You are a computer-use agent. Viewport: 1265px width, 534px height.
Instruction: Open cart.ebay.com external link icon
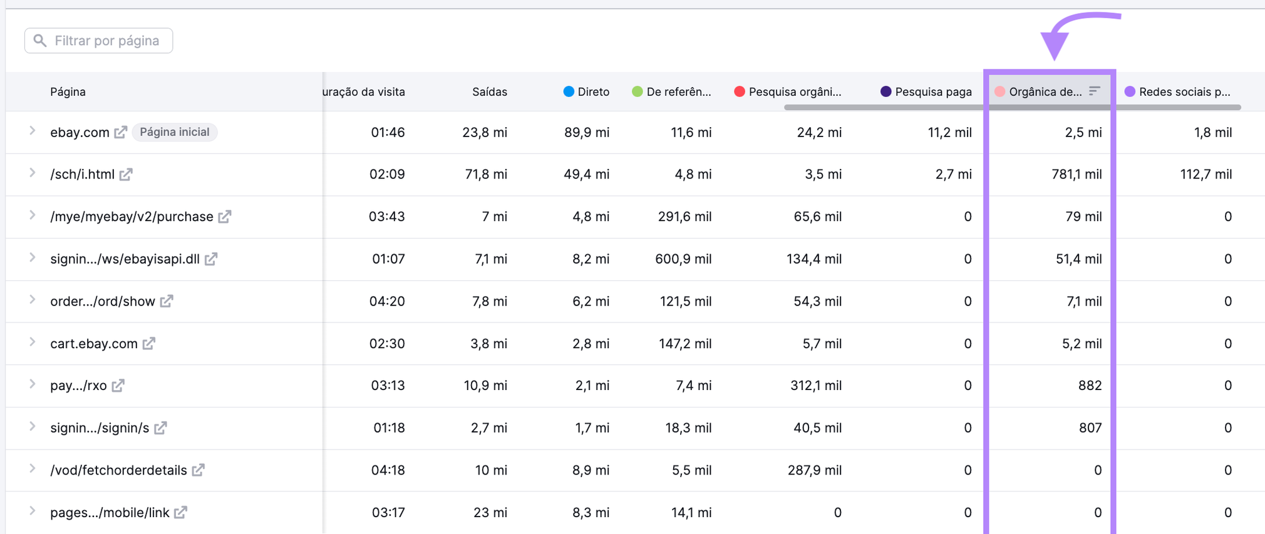(x=149, y=344)
